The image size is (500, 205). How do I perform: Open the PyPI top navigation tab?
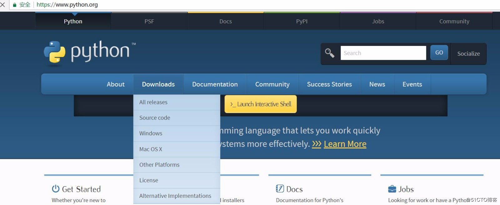point(302,21)
